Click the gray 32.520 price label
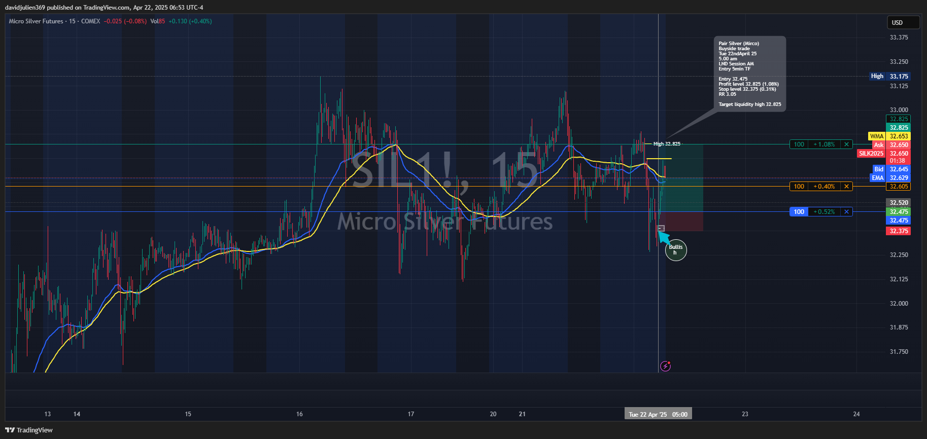The height and width of the screenshot is (439, 927). pos(899,203)
